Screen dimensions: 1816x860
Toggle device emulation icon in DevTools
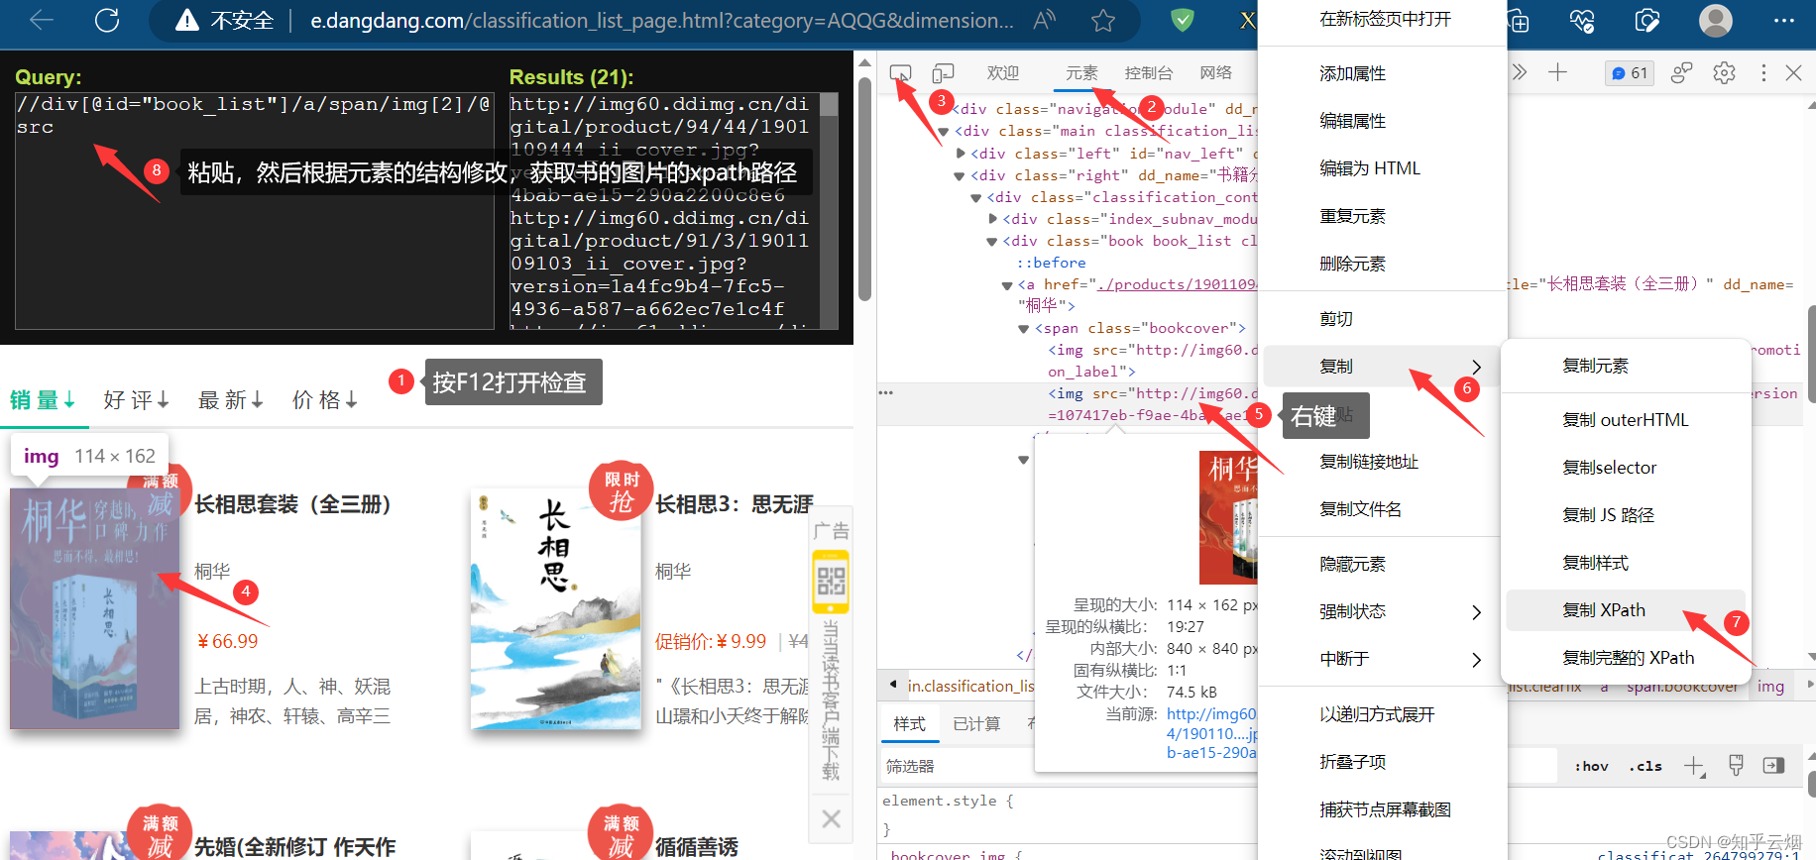point(943,72)
